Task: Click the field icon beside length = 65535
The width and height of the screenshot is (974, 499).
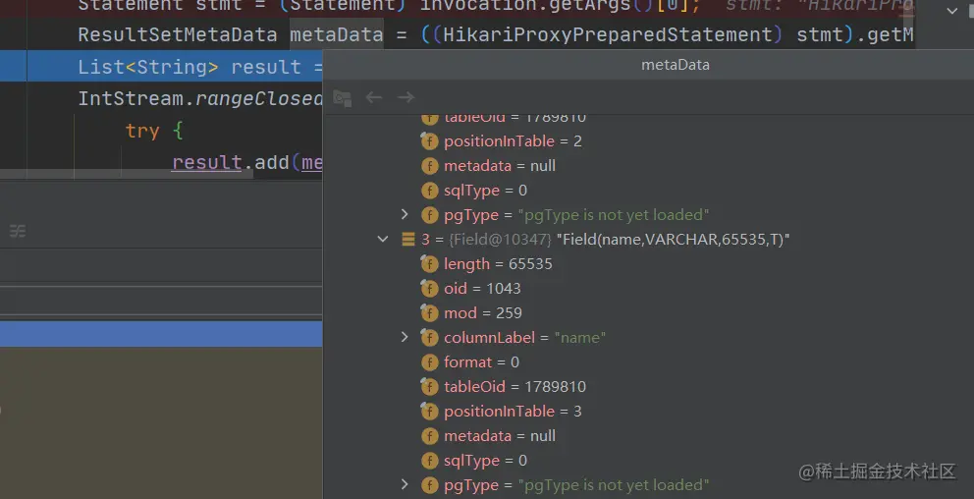Action: (429, 264)
